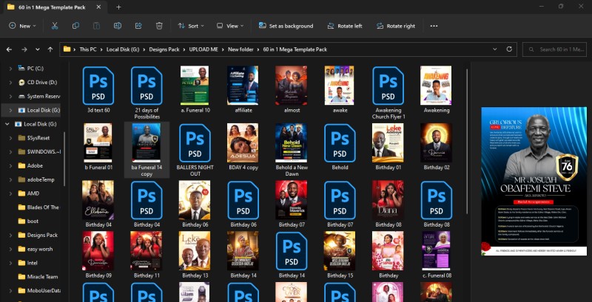Click the Share icon in toolbar
This screenshot has height=302, width=592.
click(138, 26)
